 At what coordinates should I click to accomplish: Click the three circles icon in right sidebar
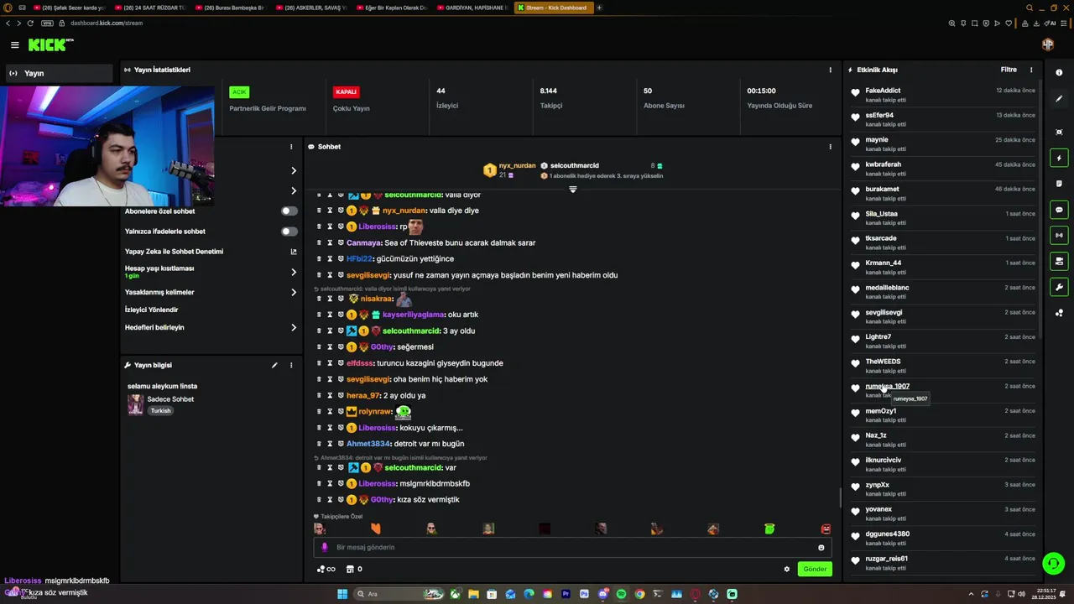tap(1059, 313)
